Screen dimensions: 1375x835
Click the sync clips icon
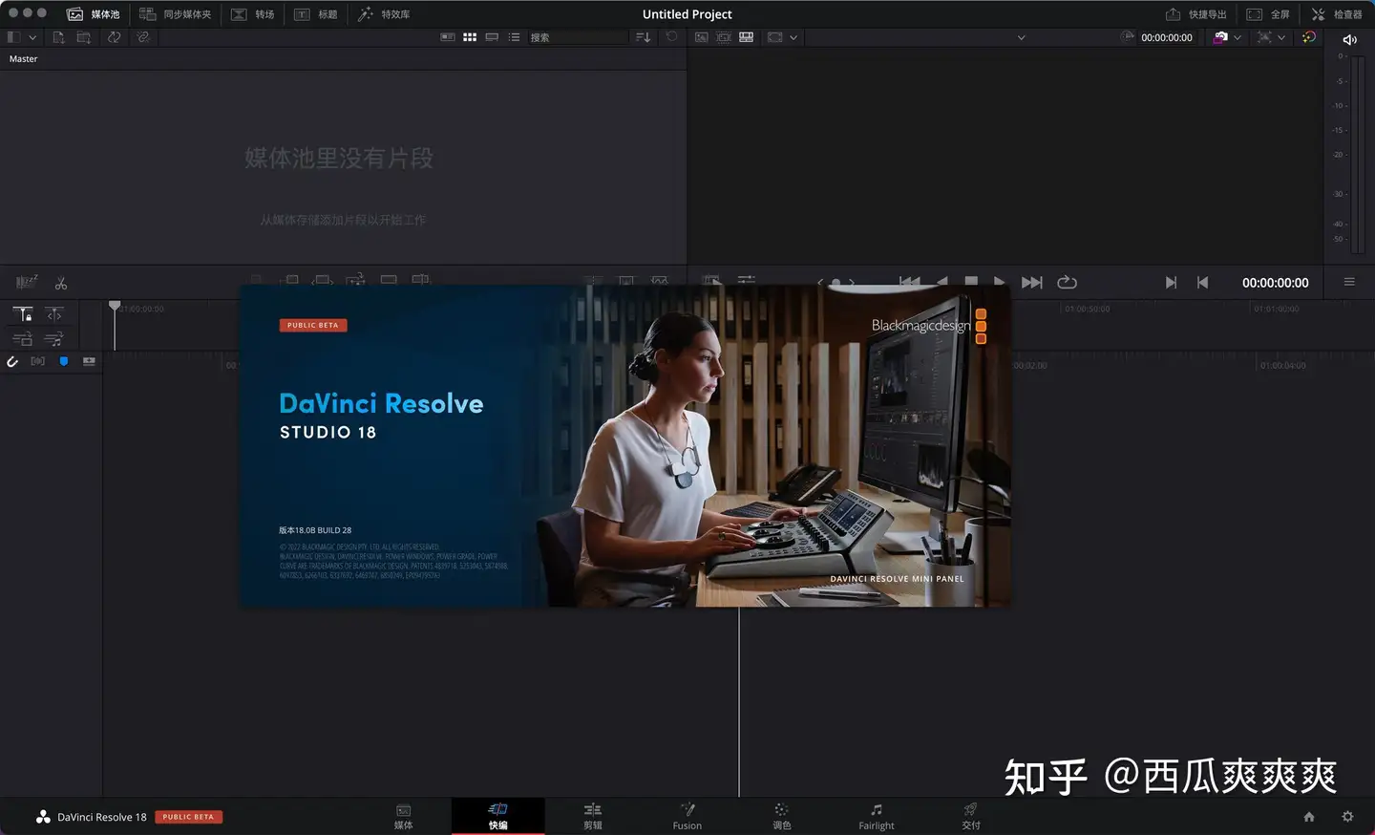114,37
